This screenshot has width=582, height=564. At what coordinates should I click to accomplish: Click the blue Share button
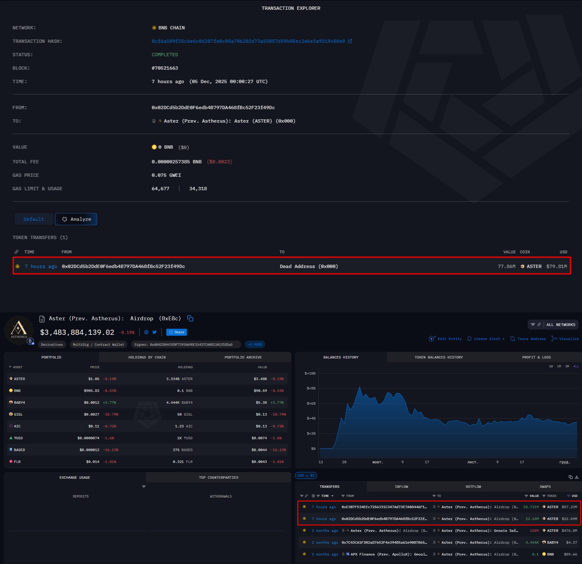(177, 332)
